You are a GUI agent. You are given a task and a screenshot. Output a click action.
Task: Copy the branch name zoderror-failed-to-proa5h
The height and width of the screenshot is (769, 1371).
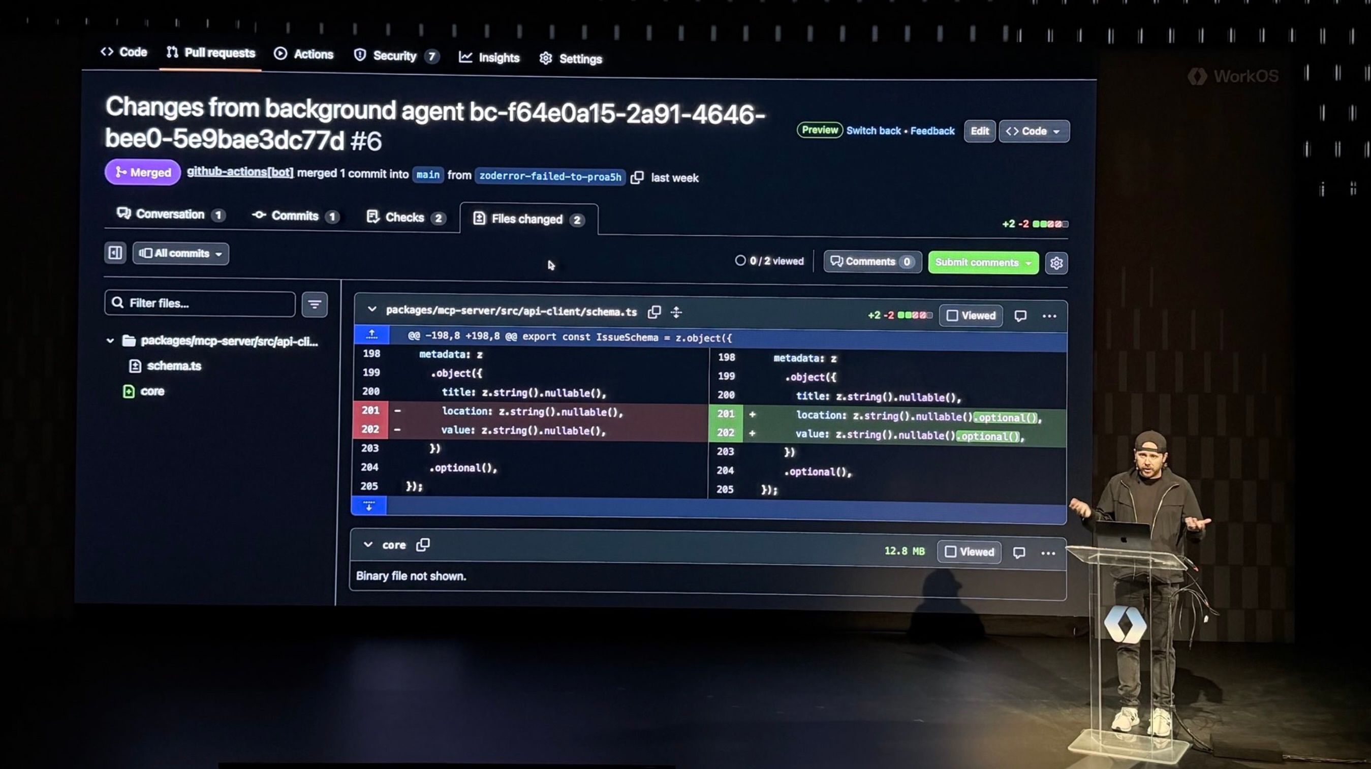click(x=637, y=177)
